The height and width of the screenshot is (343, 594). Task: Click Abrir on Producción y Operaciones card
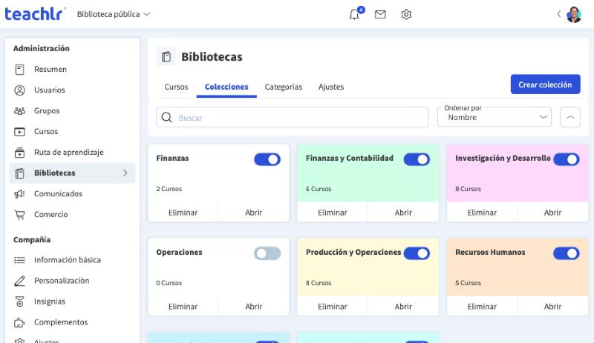pos(403,307)
